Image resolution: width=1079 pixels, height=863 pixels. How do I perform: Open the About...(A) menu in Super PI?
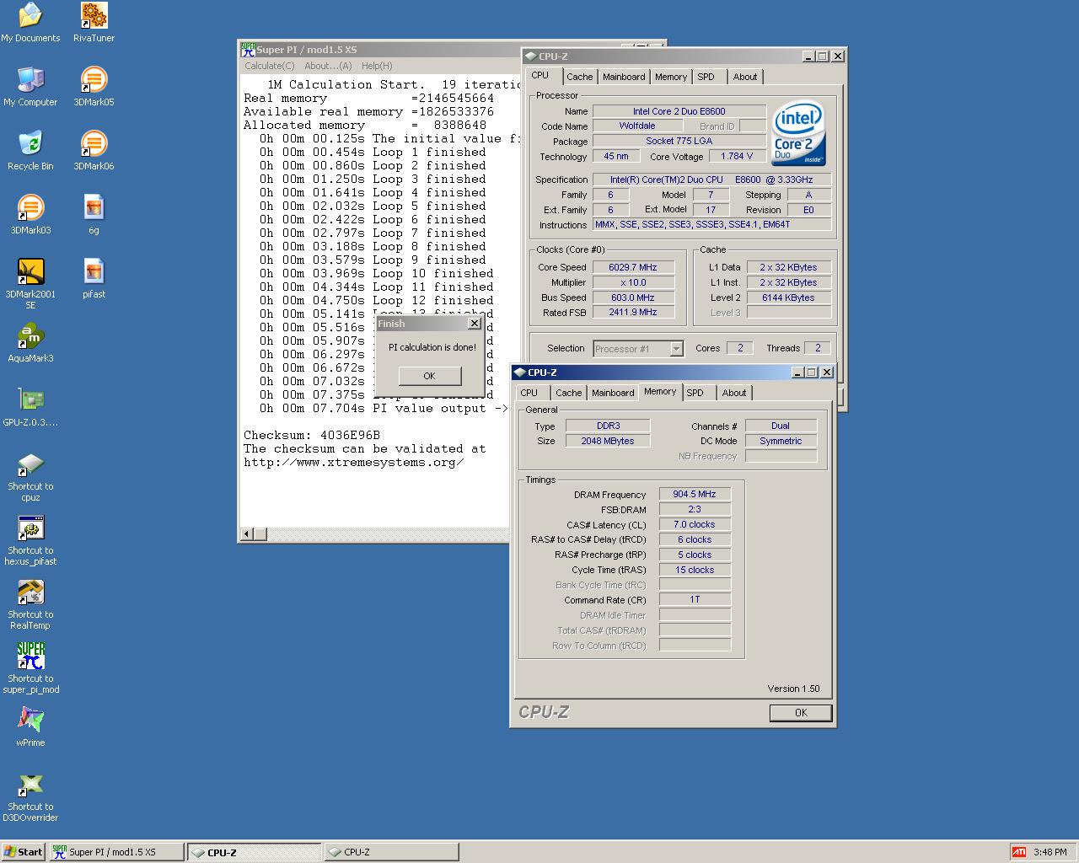point(328,66)
